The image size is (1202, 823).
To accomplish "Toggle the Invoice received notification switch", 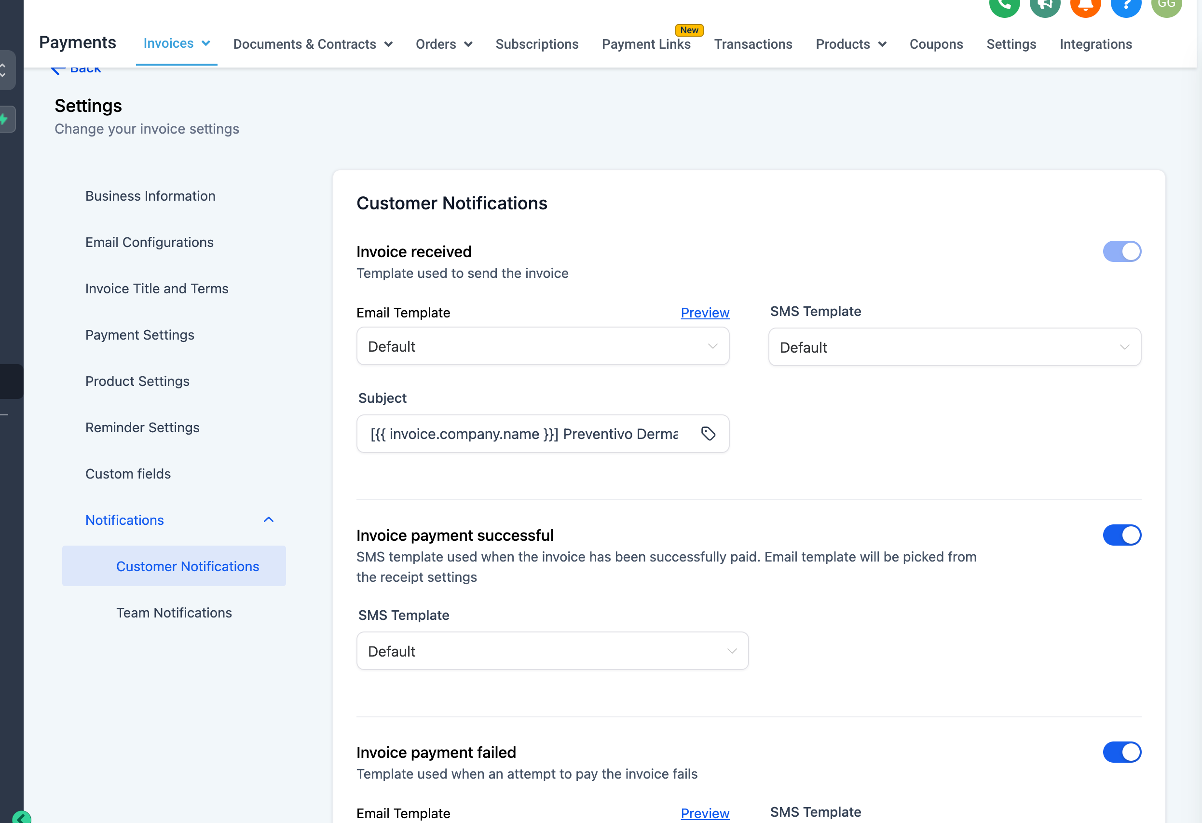I will pos(1122,251).
